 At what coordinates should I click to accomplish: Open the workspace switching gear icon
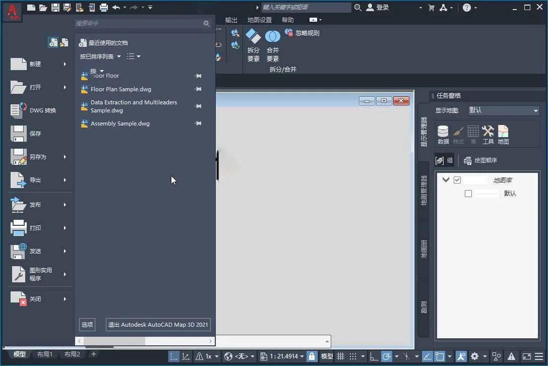(474, 356)
